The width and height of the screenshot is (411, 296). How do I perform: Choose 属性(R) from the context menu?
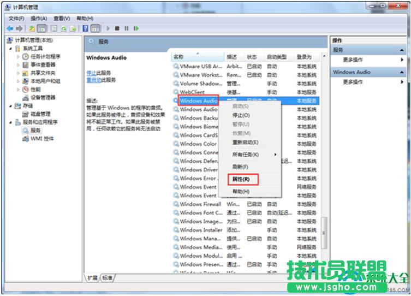click(241, 179)
